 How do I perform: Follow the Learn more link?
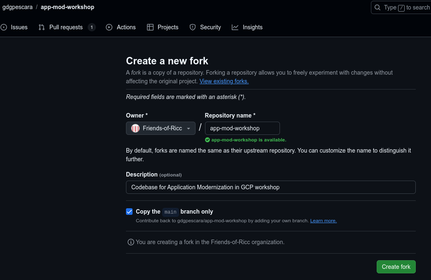point(323,221)
